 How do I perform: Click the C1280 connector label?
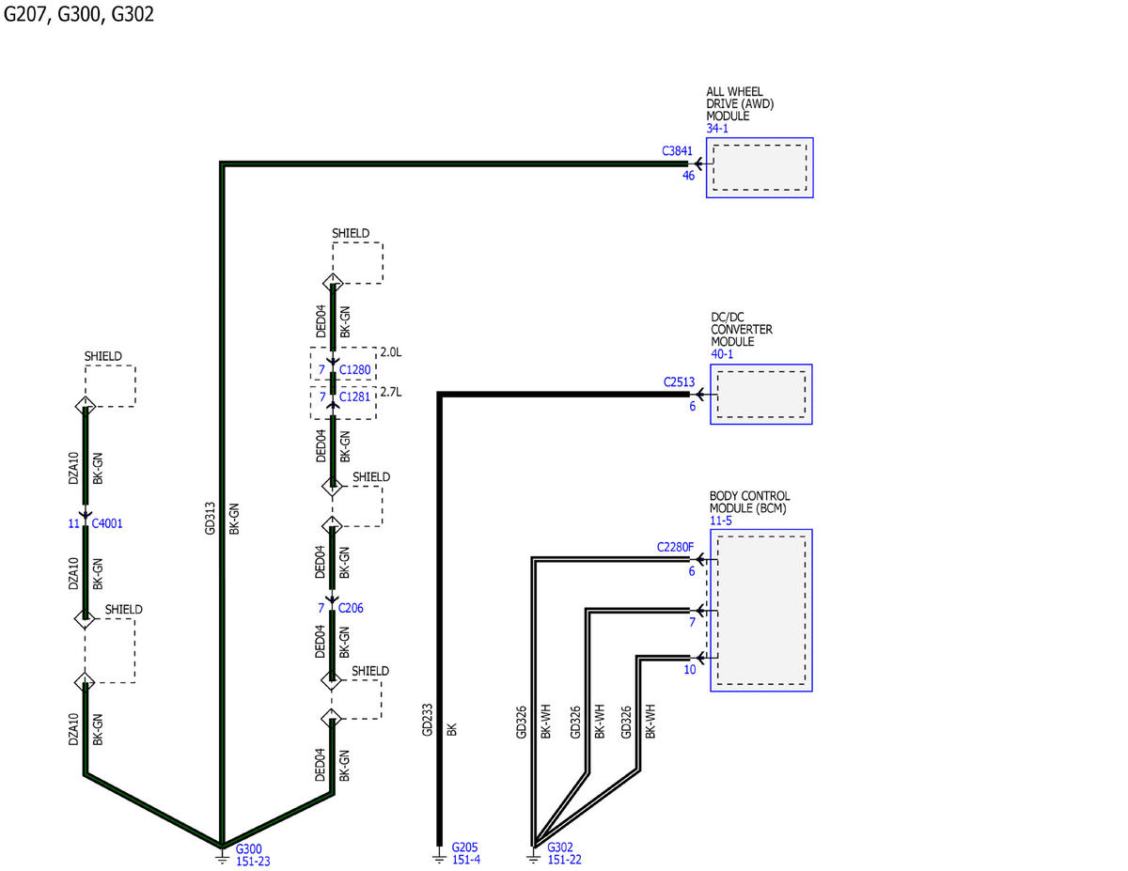click(354, 370)
